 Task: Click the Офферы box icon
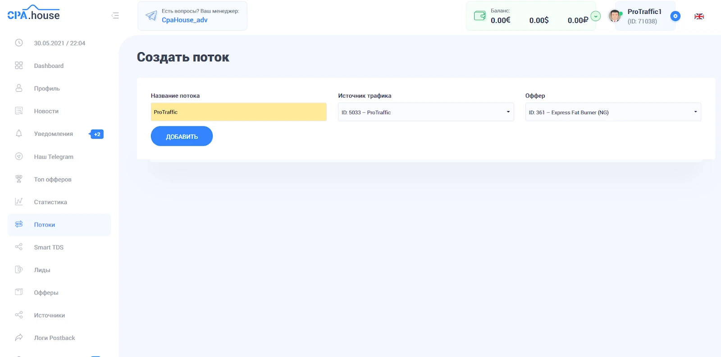pos(19,292)
